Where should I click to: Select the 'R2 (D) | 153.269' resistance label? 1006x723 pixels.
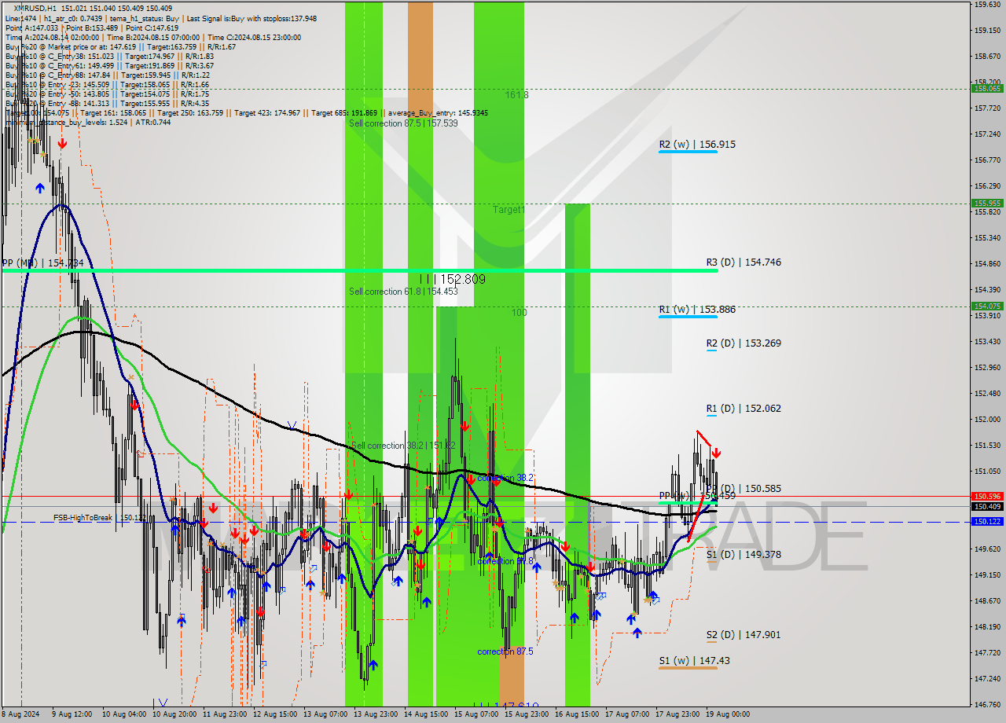[743, 343]
